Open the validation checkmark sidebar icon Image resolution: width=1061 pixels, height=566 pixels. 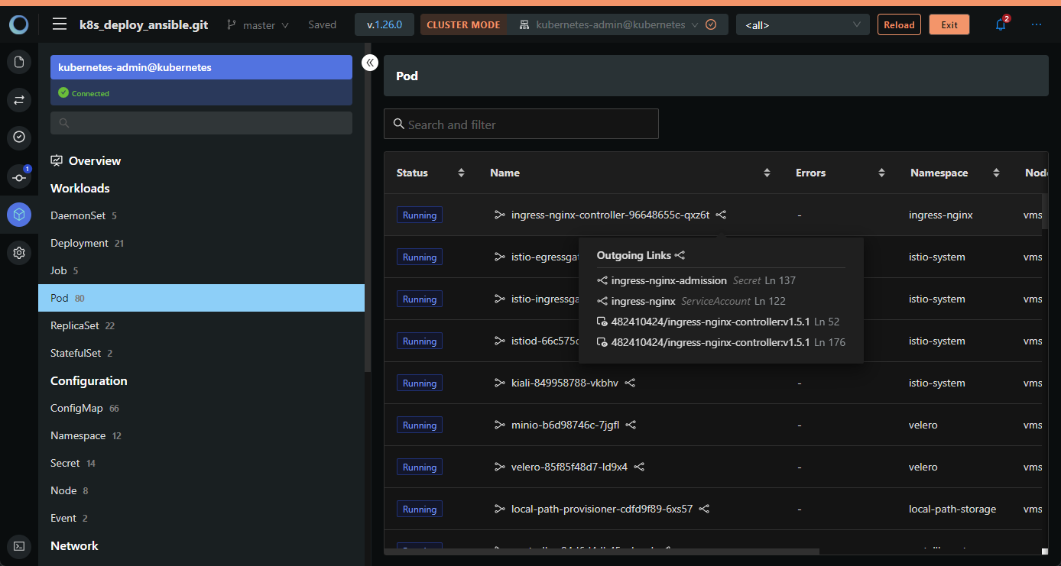[x=19, y=137]
